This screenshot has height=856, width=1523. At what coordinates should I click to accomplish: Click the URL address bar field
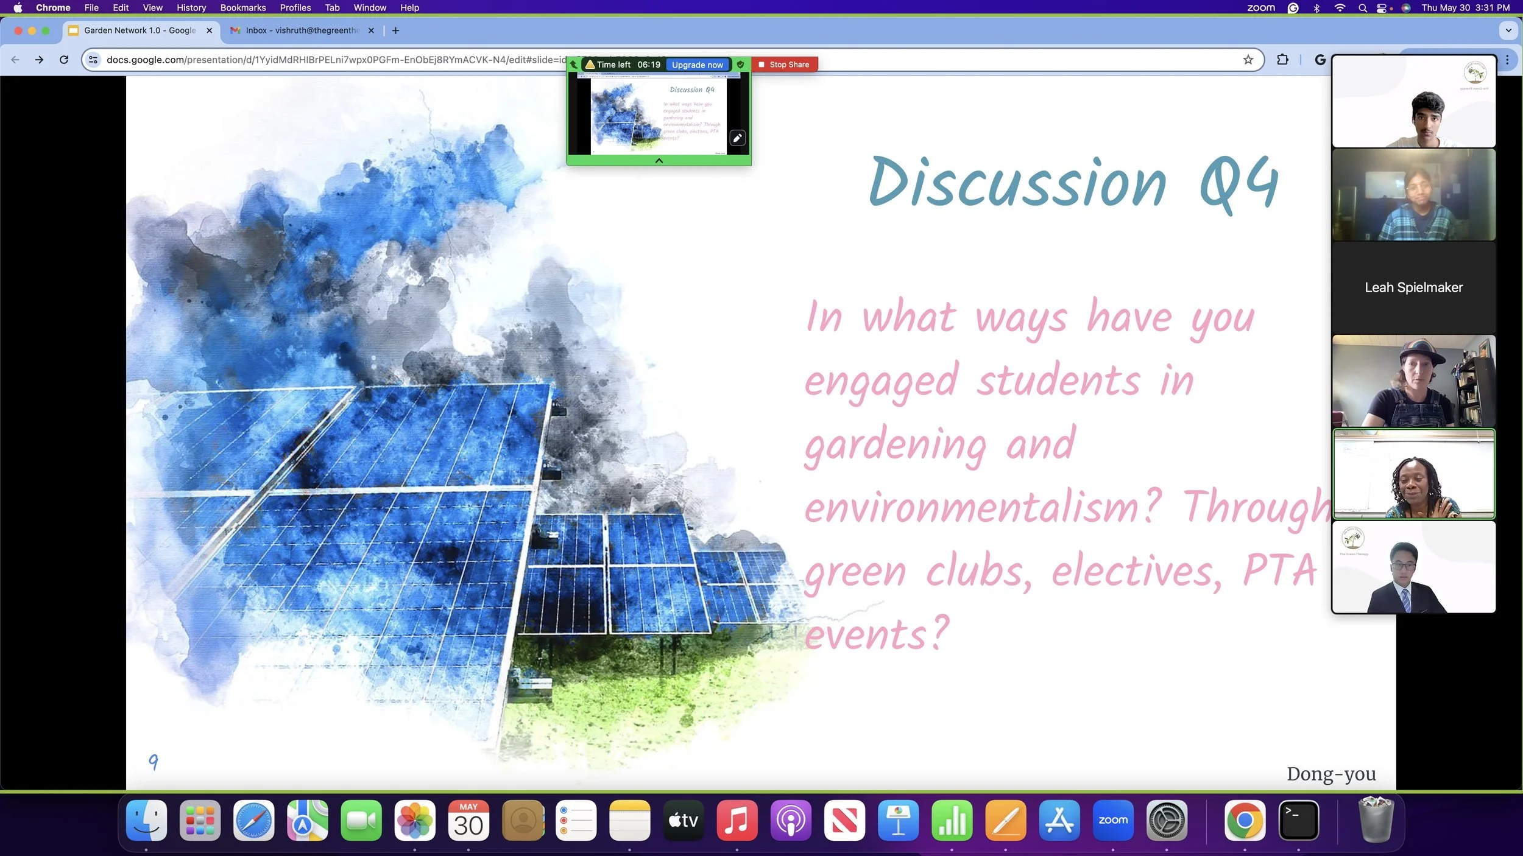[335, 60]
